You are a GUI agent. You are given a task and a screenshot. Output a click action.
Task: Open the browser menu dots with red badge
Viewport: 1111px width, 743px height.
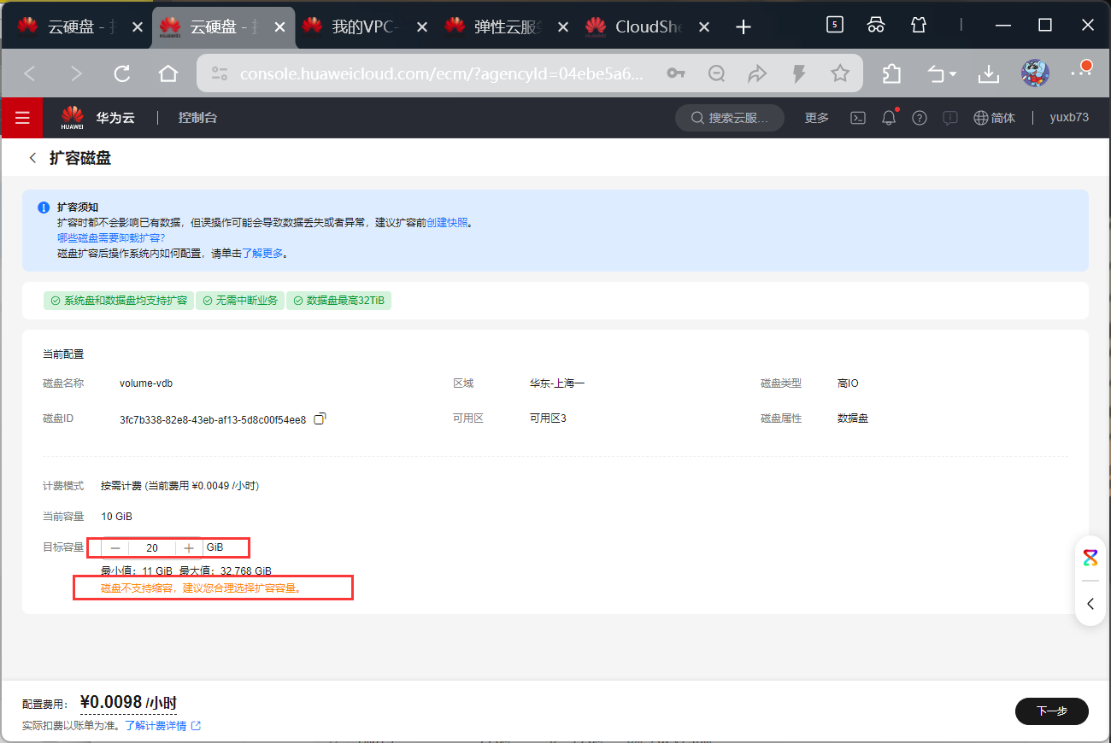click(1081, 72)
